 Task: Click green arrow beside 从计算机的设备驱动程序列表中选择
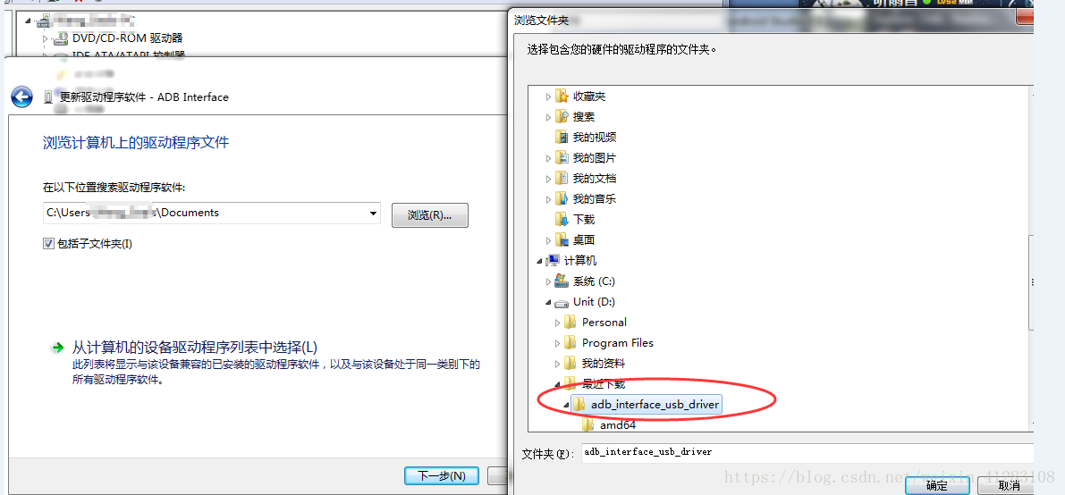pos(57,348)
